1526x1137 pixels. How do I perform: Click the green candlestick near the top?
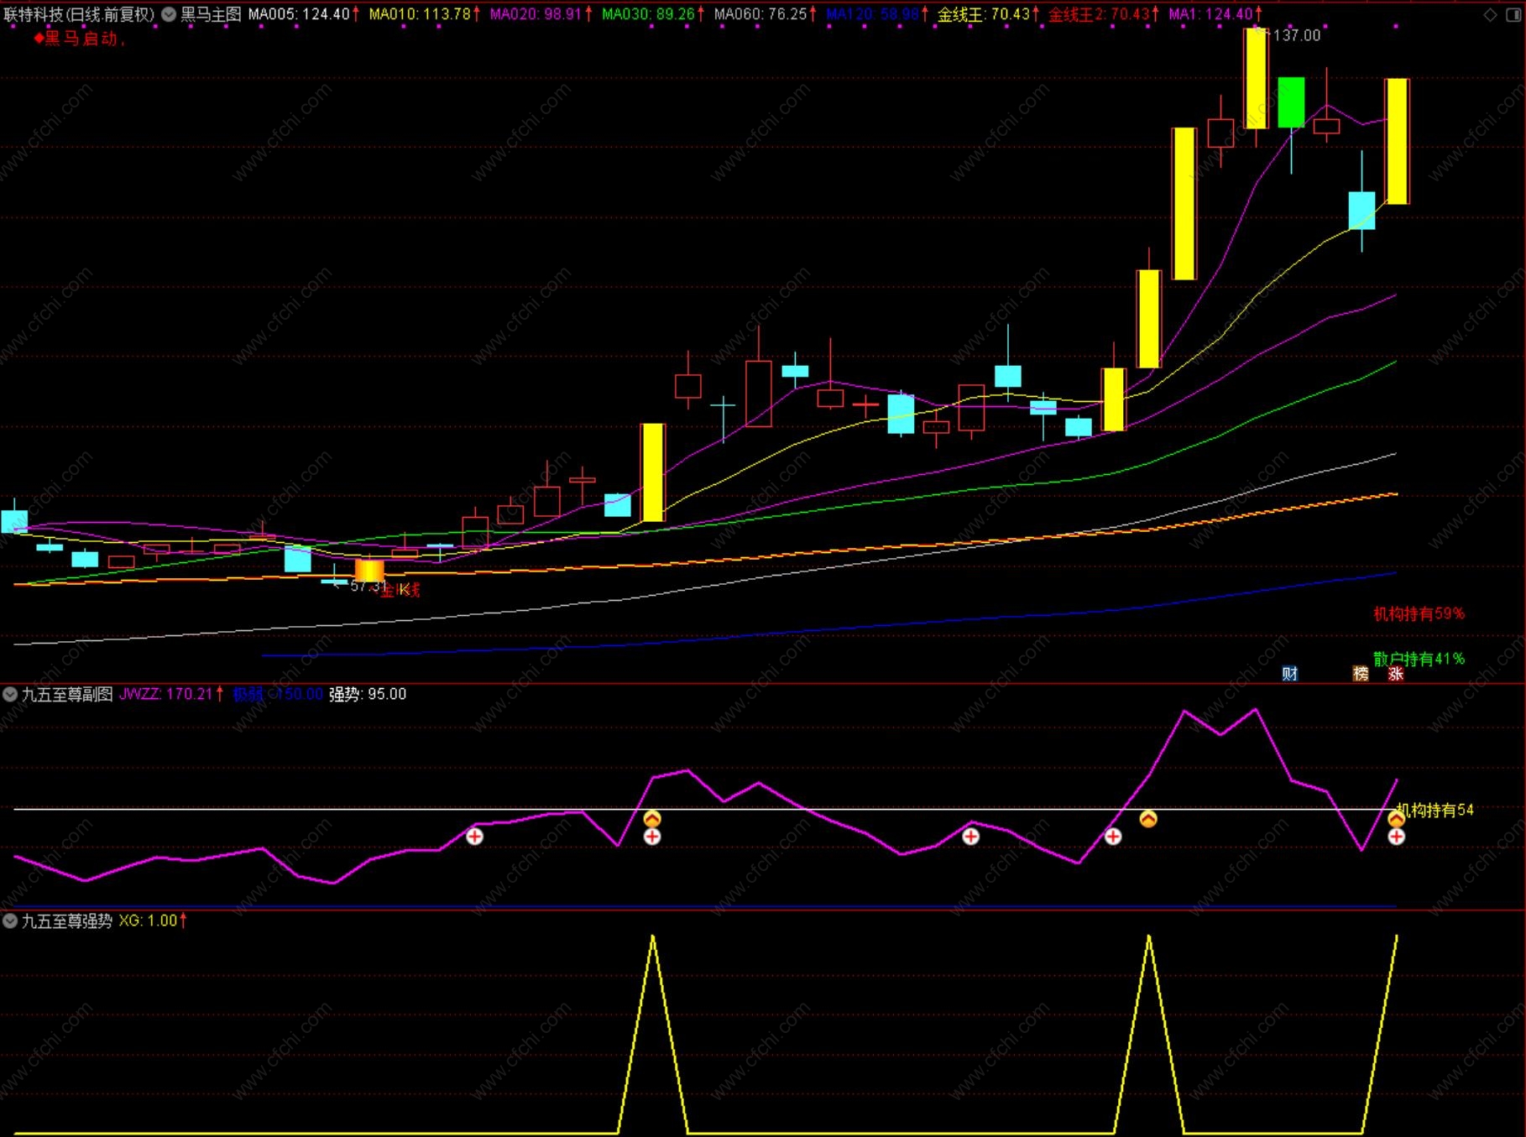click(x=1291, y=102)
